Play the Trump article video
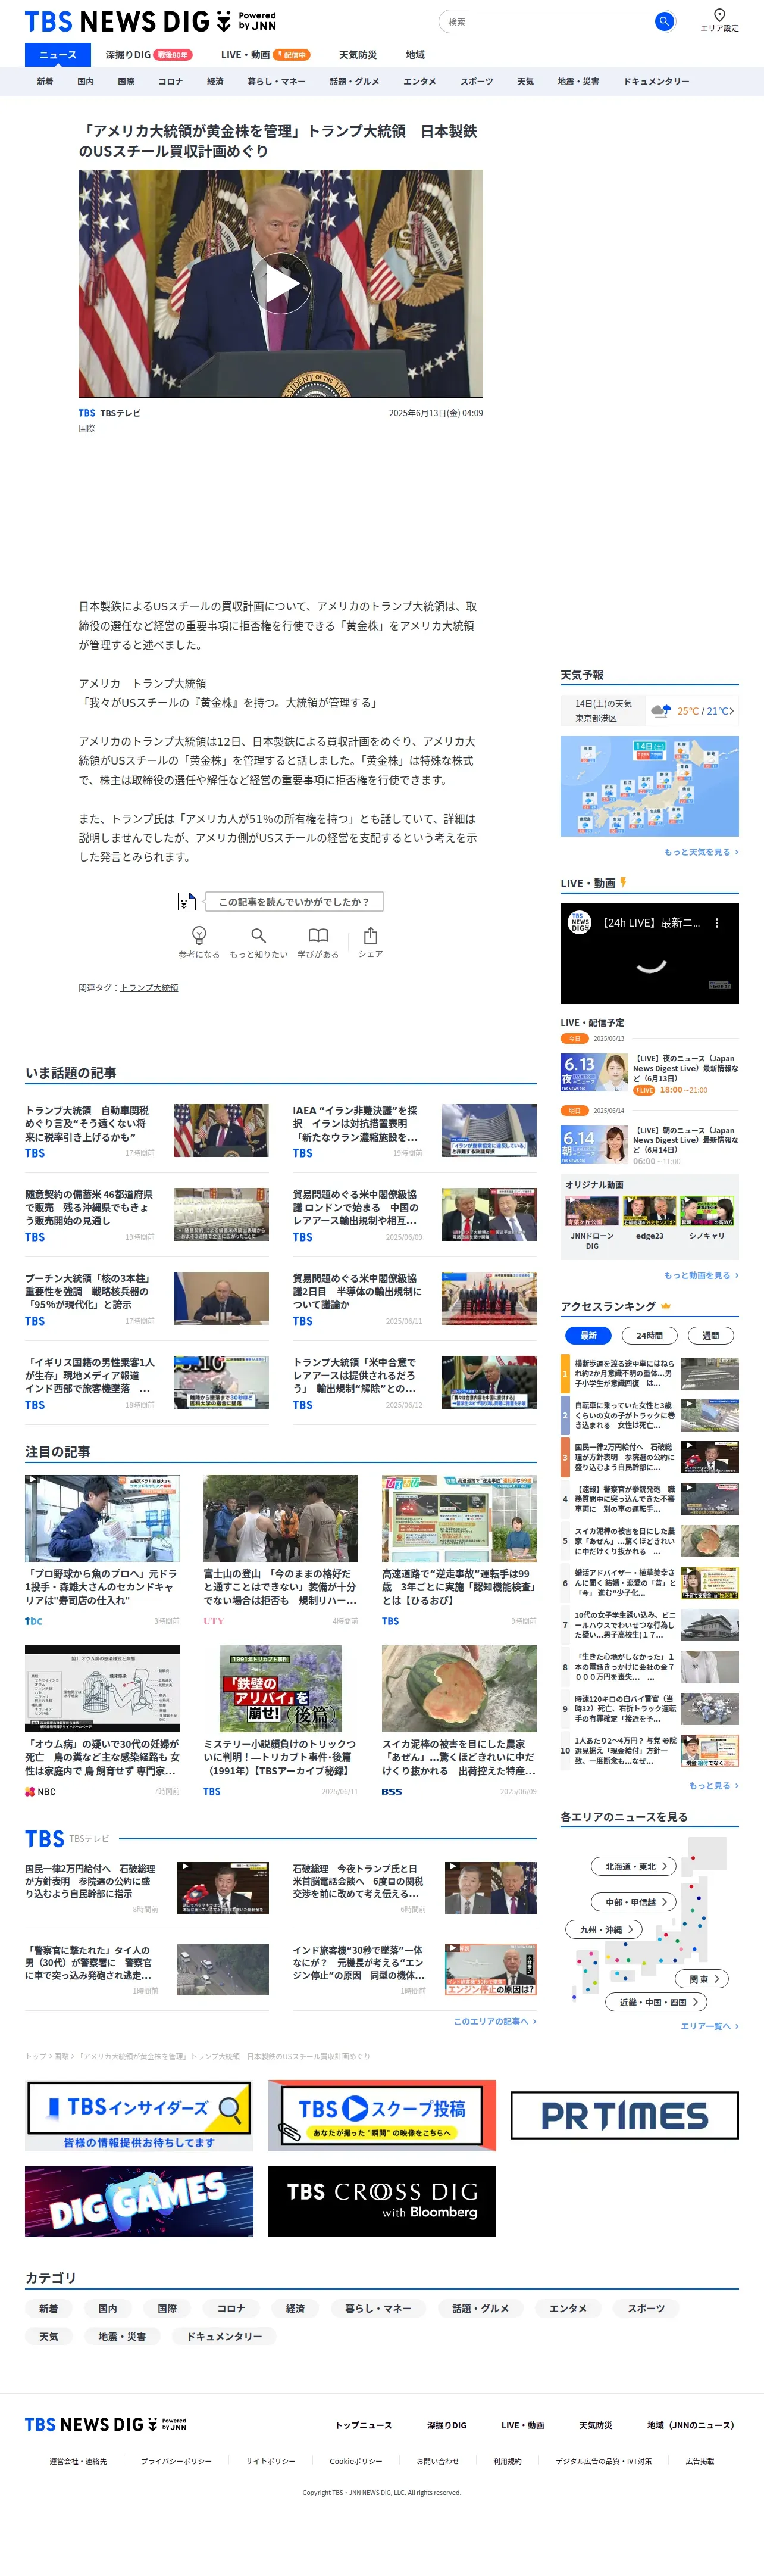Image resolution: width=764 pixels, height=2576 pixels. (x=281, y=284)
